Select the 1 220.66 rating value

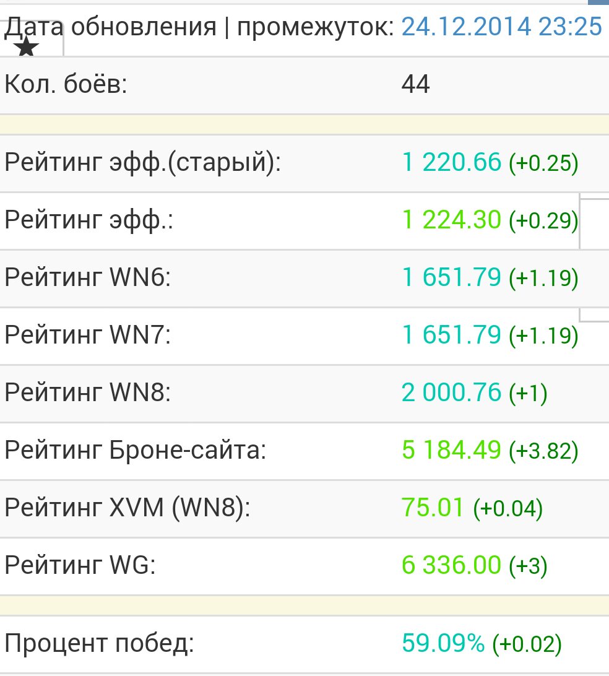(x=451, y=163)
